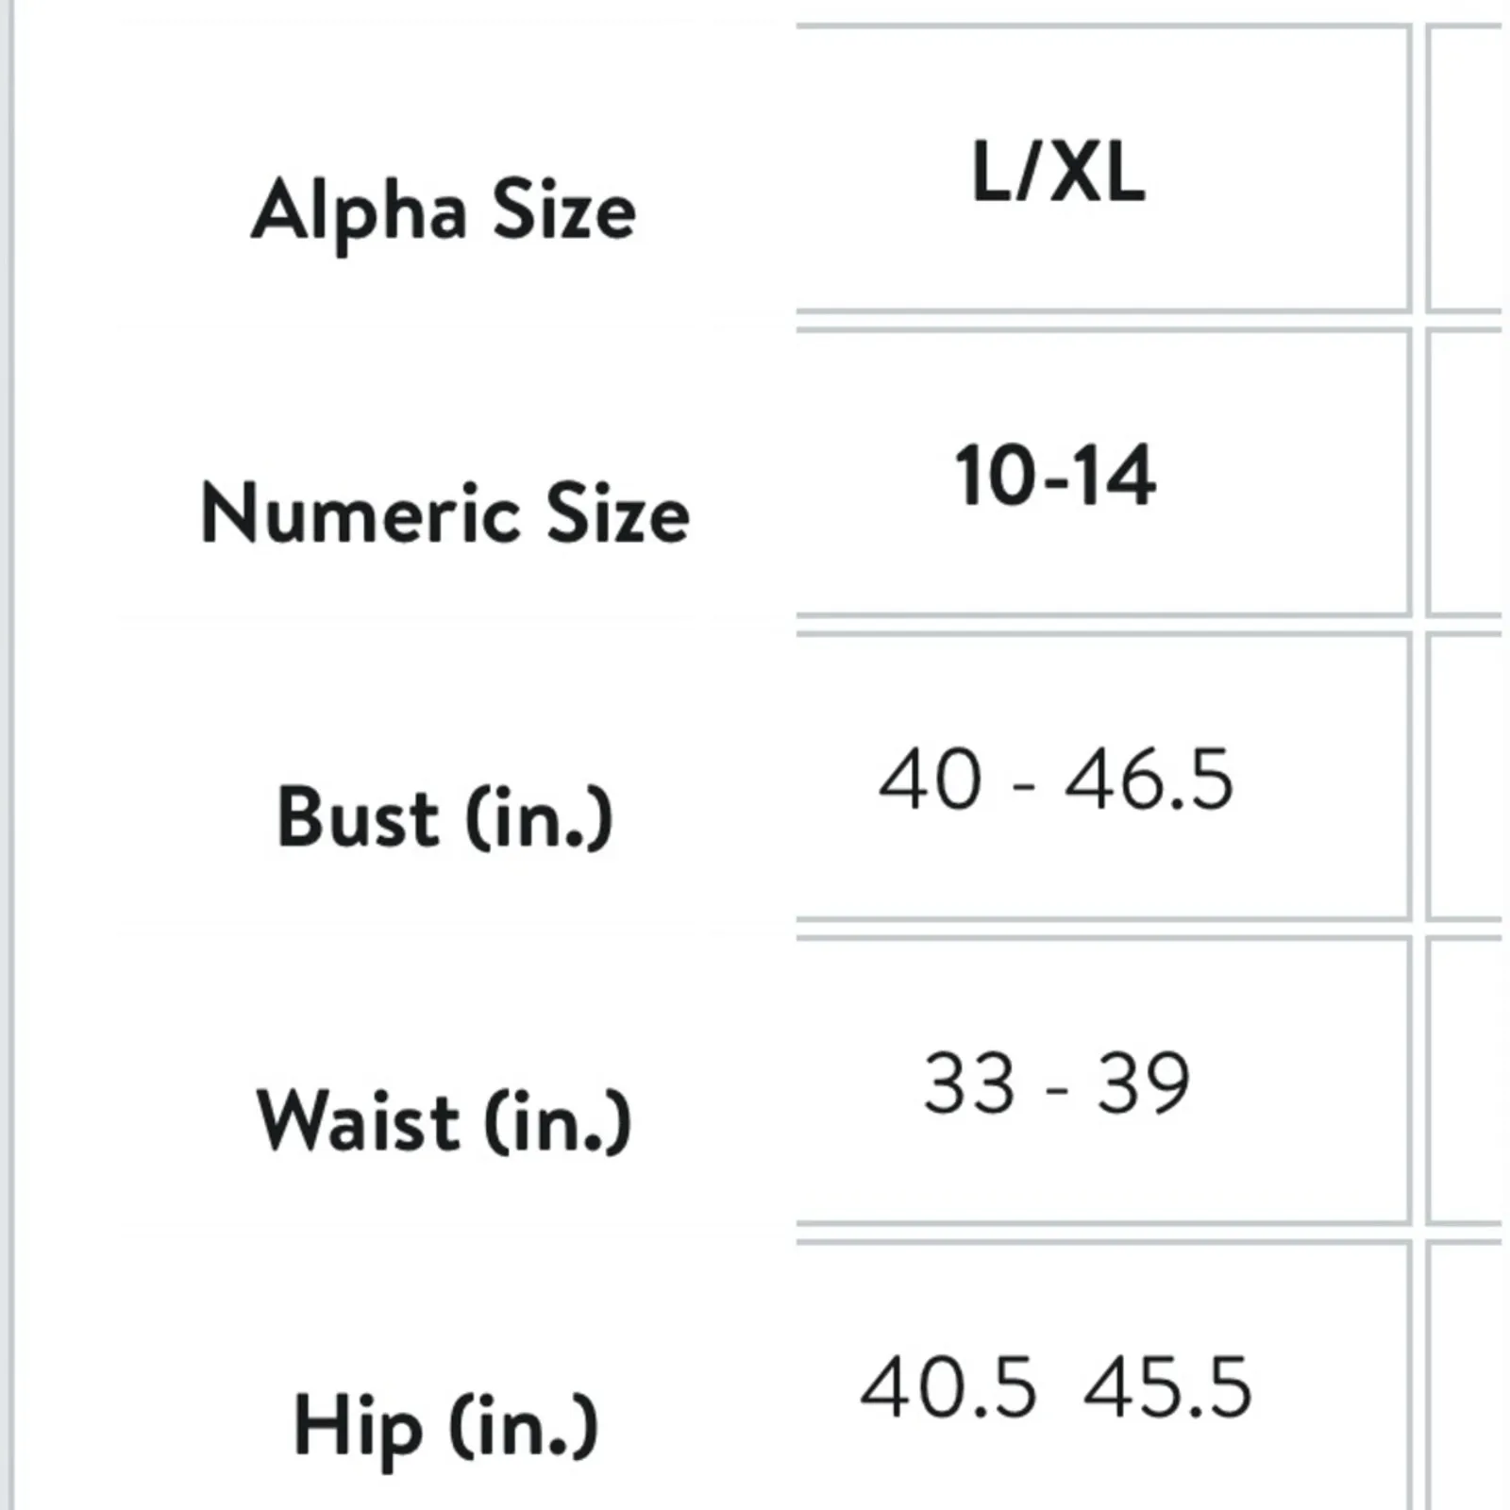
Task: Select the cut-off cell right of waist measurement
Action: (x=1466, y=1082)
